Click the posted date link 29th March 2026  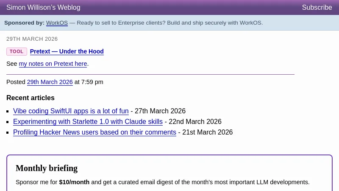click(x=50, y=82)
